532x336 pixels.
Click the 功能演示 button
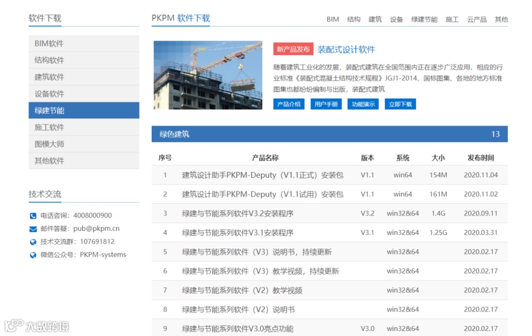pos(363,104)
